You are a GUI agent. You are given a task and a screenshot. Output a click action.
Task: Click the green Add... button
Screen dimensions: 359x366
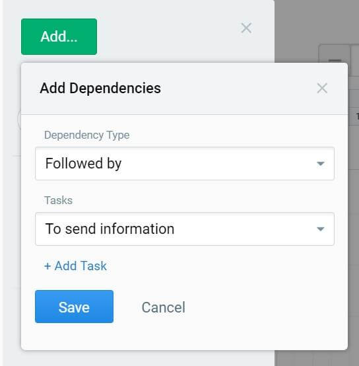pos(59,36)
